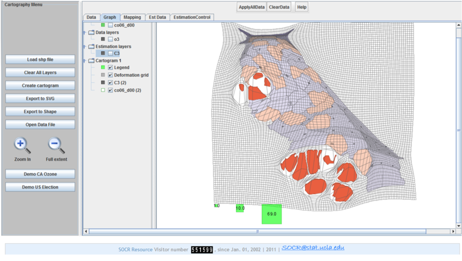The image size is (462, 261).
Task: Click the 10.0 green legend square
Action: click(240, 208)
